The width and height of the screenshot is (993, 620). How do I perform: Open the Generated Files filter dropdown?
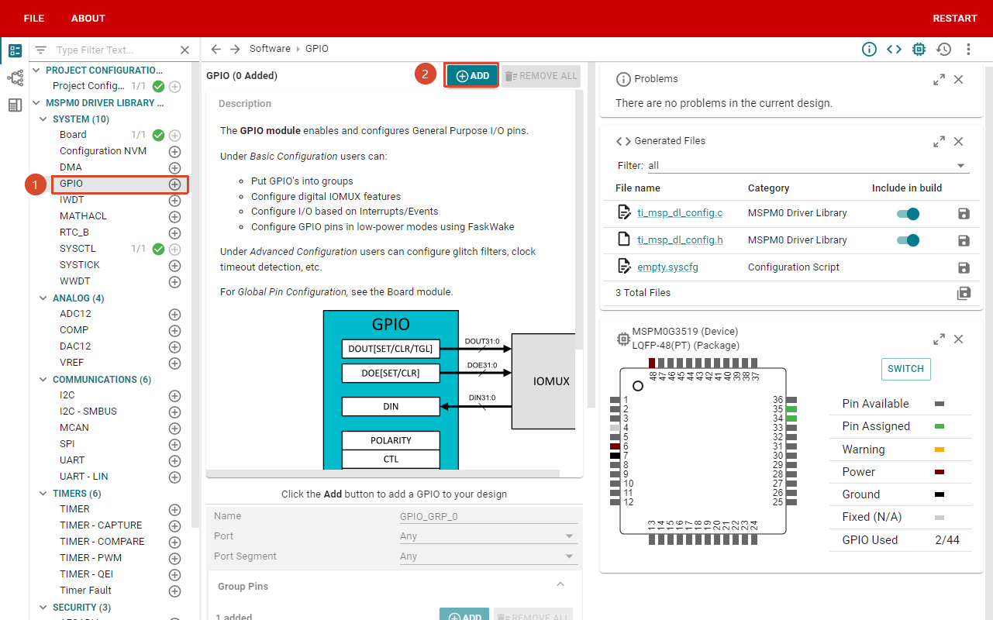click(x=808, y=166)
